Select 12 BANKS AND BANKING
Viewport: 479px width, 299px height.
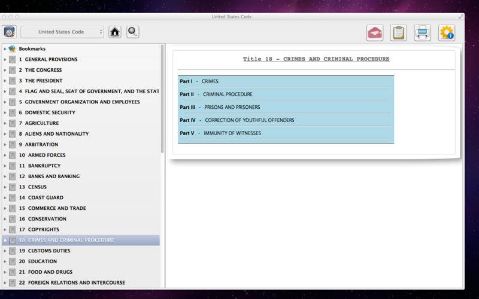tap(49, 176)
